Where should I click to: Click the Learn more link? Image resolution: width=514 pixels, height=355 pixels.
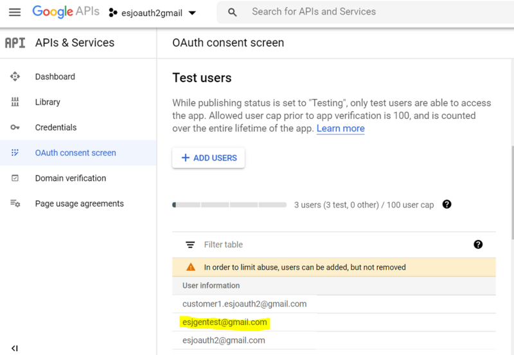tap(341, 128)
